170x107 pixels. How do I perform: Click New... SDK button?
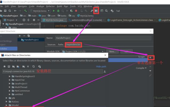click(x=112, y=51)
